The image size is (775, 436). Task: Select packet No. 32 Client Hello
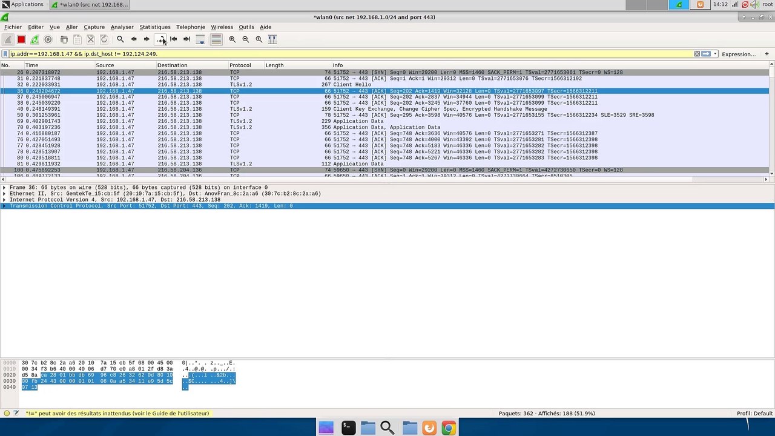coord(384,85)
